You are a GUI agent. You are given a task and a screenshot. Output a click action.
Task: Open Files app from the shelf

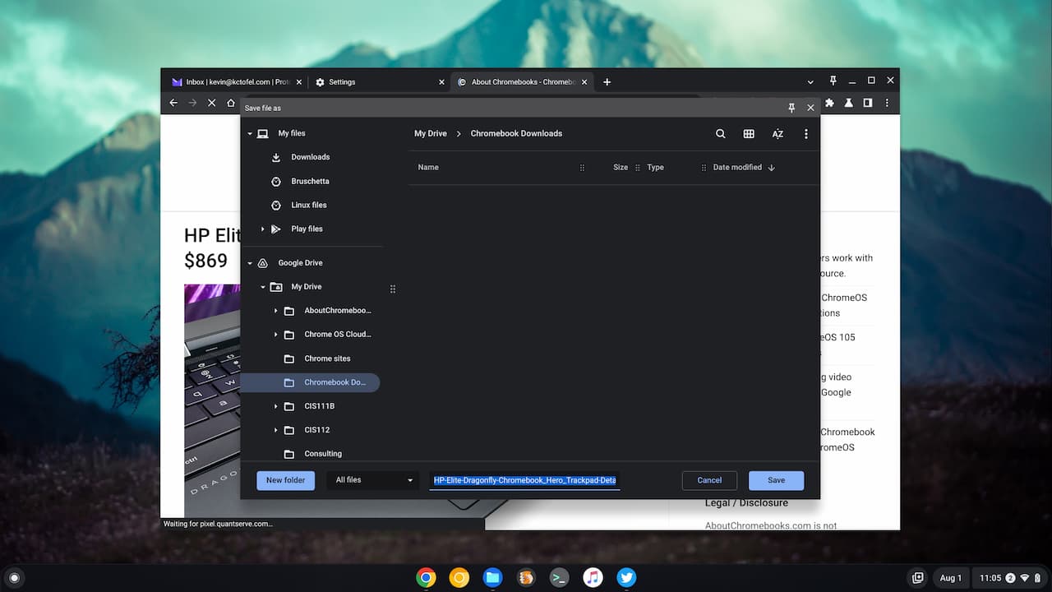click(492, 577)
